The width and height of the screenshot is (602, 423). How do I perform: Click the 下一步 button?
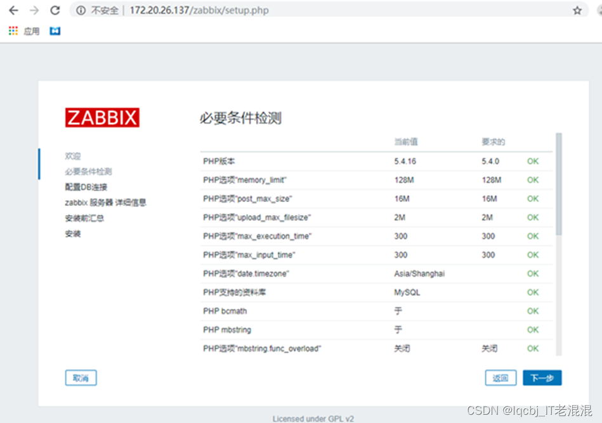pyautogui.click(x=542, y=378)
